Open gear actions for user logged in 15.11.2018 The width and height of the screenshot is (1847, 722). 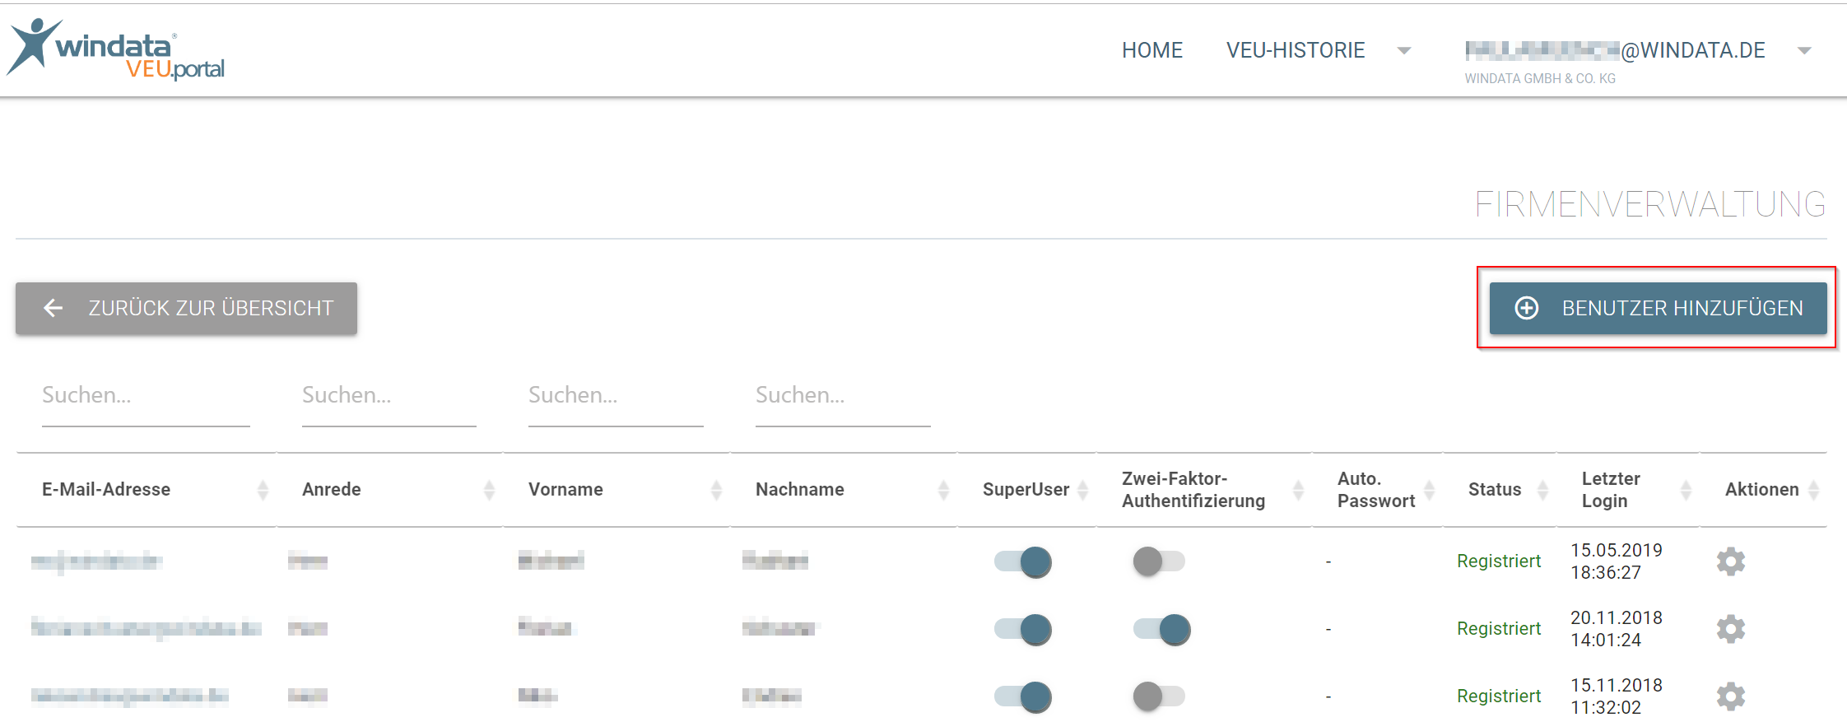click(x=1731, y=696)
